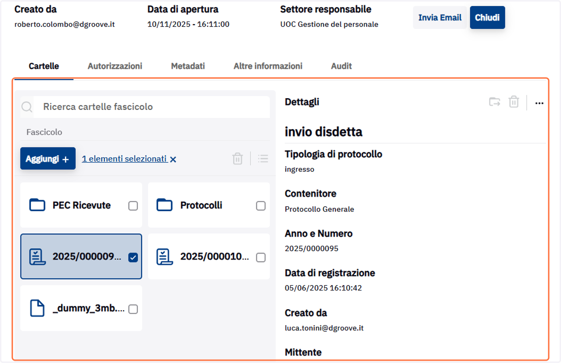Screen dimensions: 561x363
Task: Click the roberto.colombo@dgroove.it email
Action: (65, 24)
